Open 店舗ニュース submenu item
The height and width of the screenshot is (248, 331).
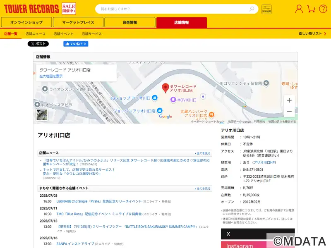36,34
